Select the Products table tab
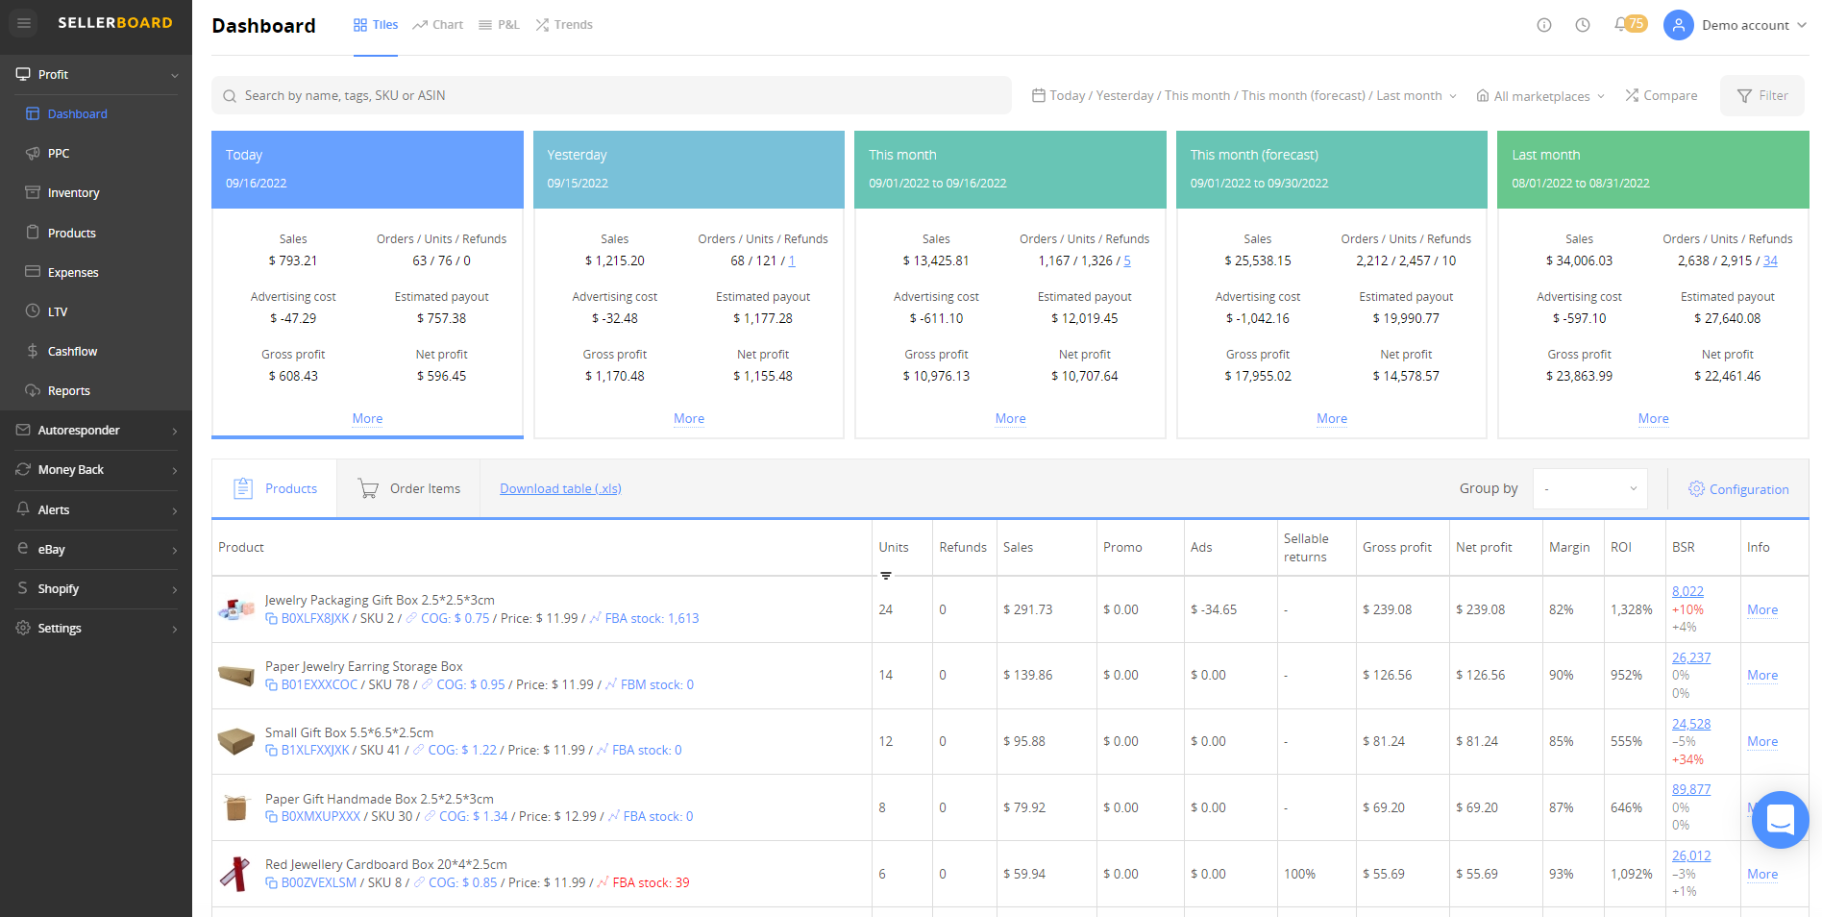 coord(275,488)
